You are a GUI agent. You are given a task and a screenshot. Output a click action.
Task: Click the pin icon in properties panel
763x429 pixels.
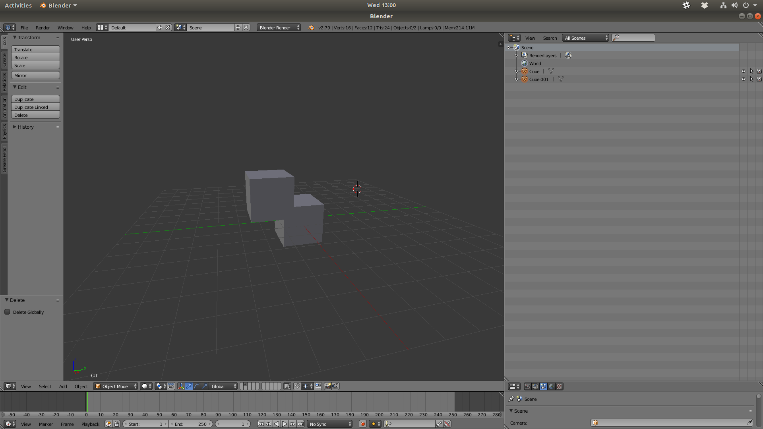pos(511,399)
